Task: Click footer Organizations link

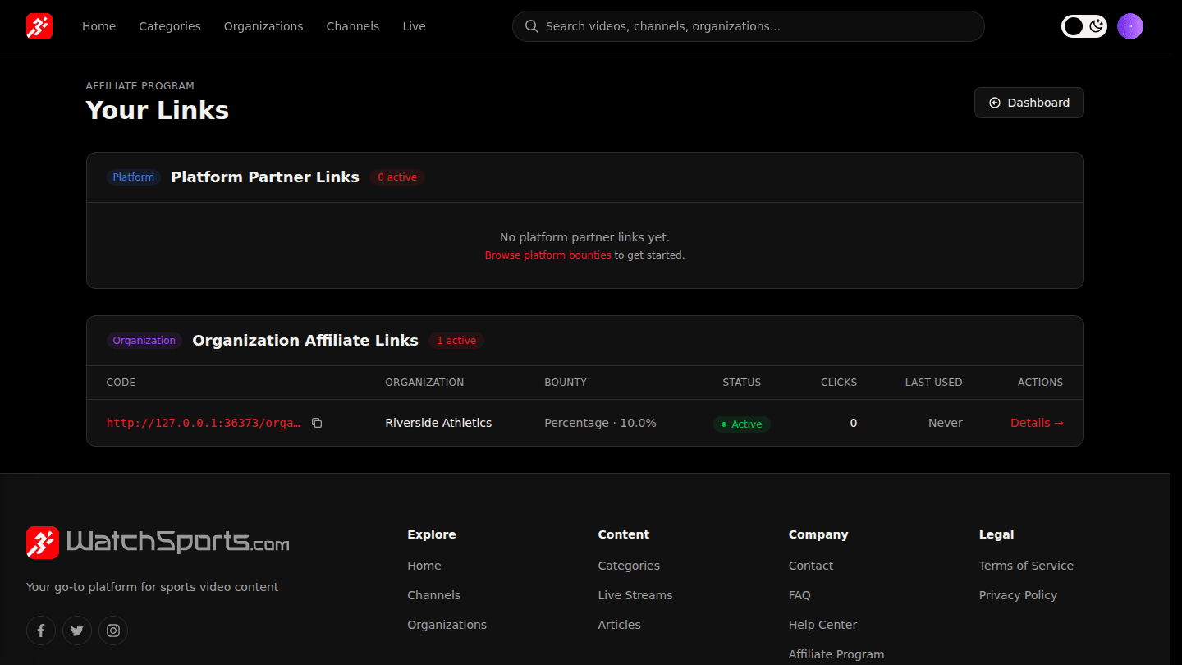Action: pyautogui.click(x=447, y=625)
